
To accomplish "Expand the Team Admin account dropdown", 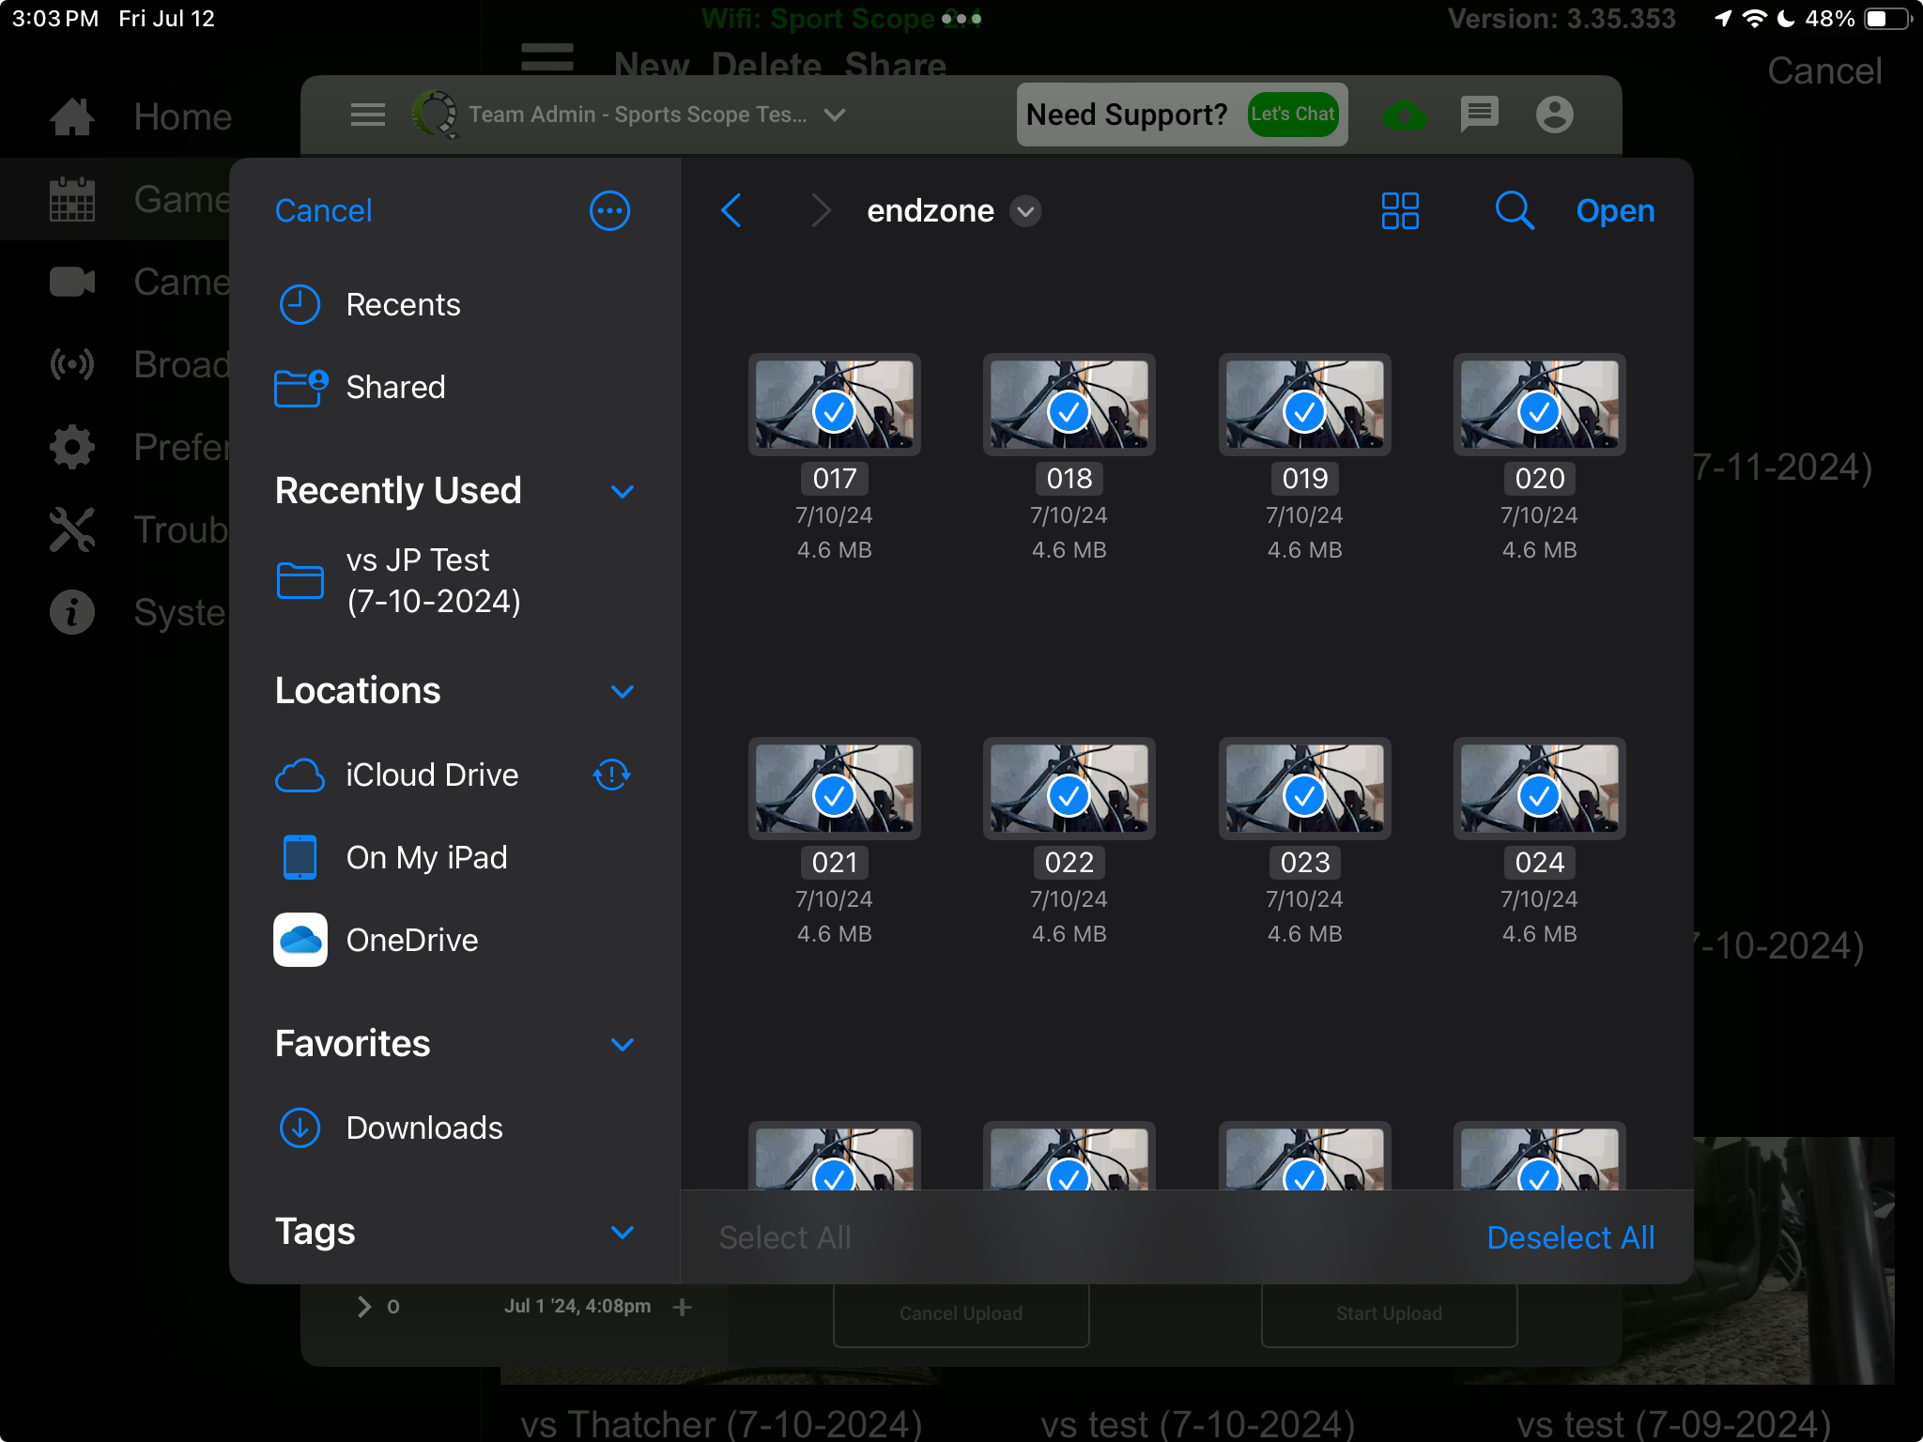I will tap(835, 115).
